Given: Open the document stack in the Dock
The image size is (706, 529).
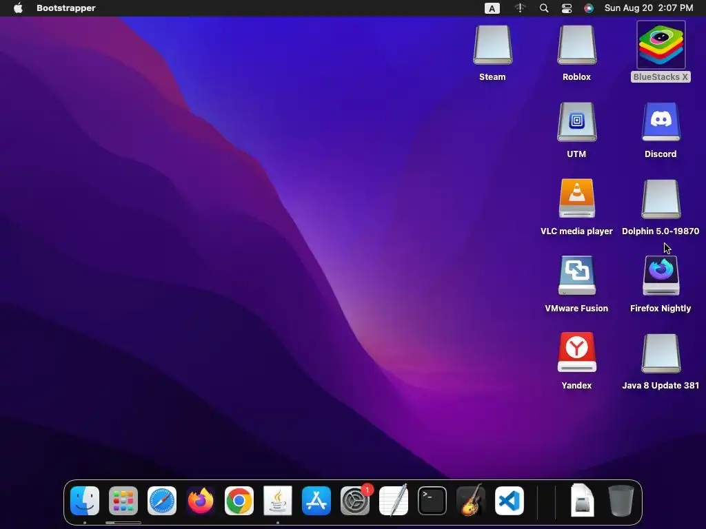Looking at the screenshot, I should (582, 501).
